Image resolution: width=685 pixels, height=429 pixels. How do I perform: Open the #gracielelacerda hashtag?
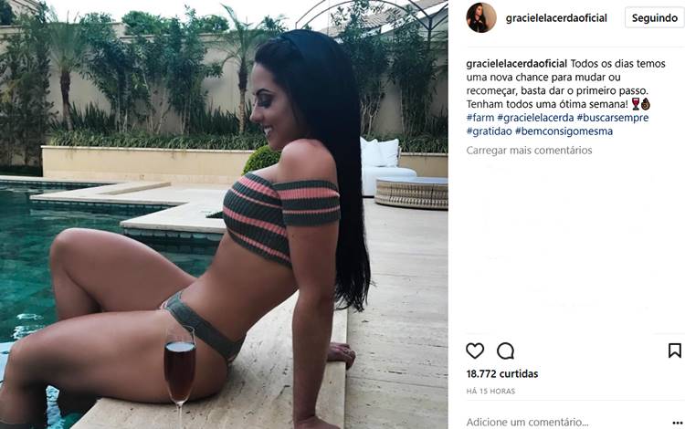pyautogui.click(x=535, y=118)
